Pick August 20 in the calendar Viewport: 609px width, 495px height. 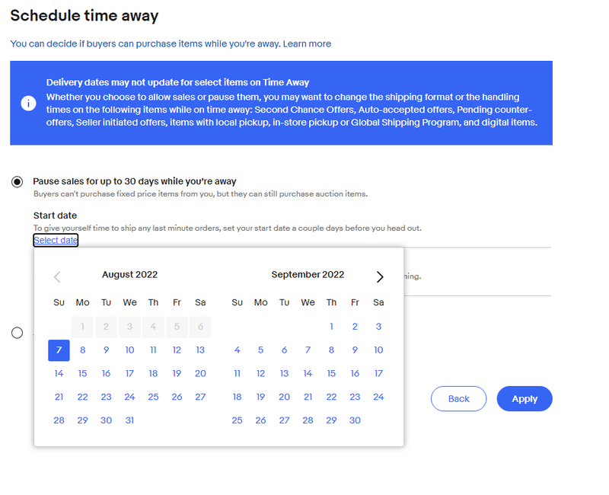click(200, 374)
